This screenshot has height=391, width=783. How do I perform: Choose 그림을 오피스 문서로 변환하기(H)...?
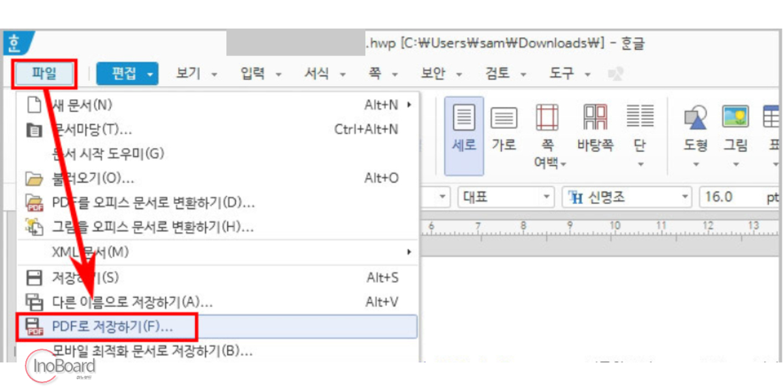click(x=217, y=227)
